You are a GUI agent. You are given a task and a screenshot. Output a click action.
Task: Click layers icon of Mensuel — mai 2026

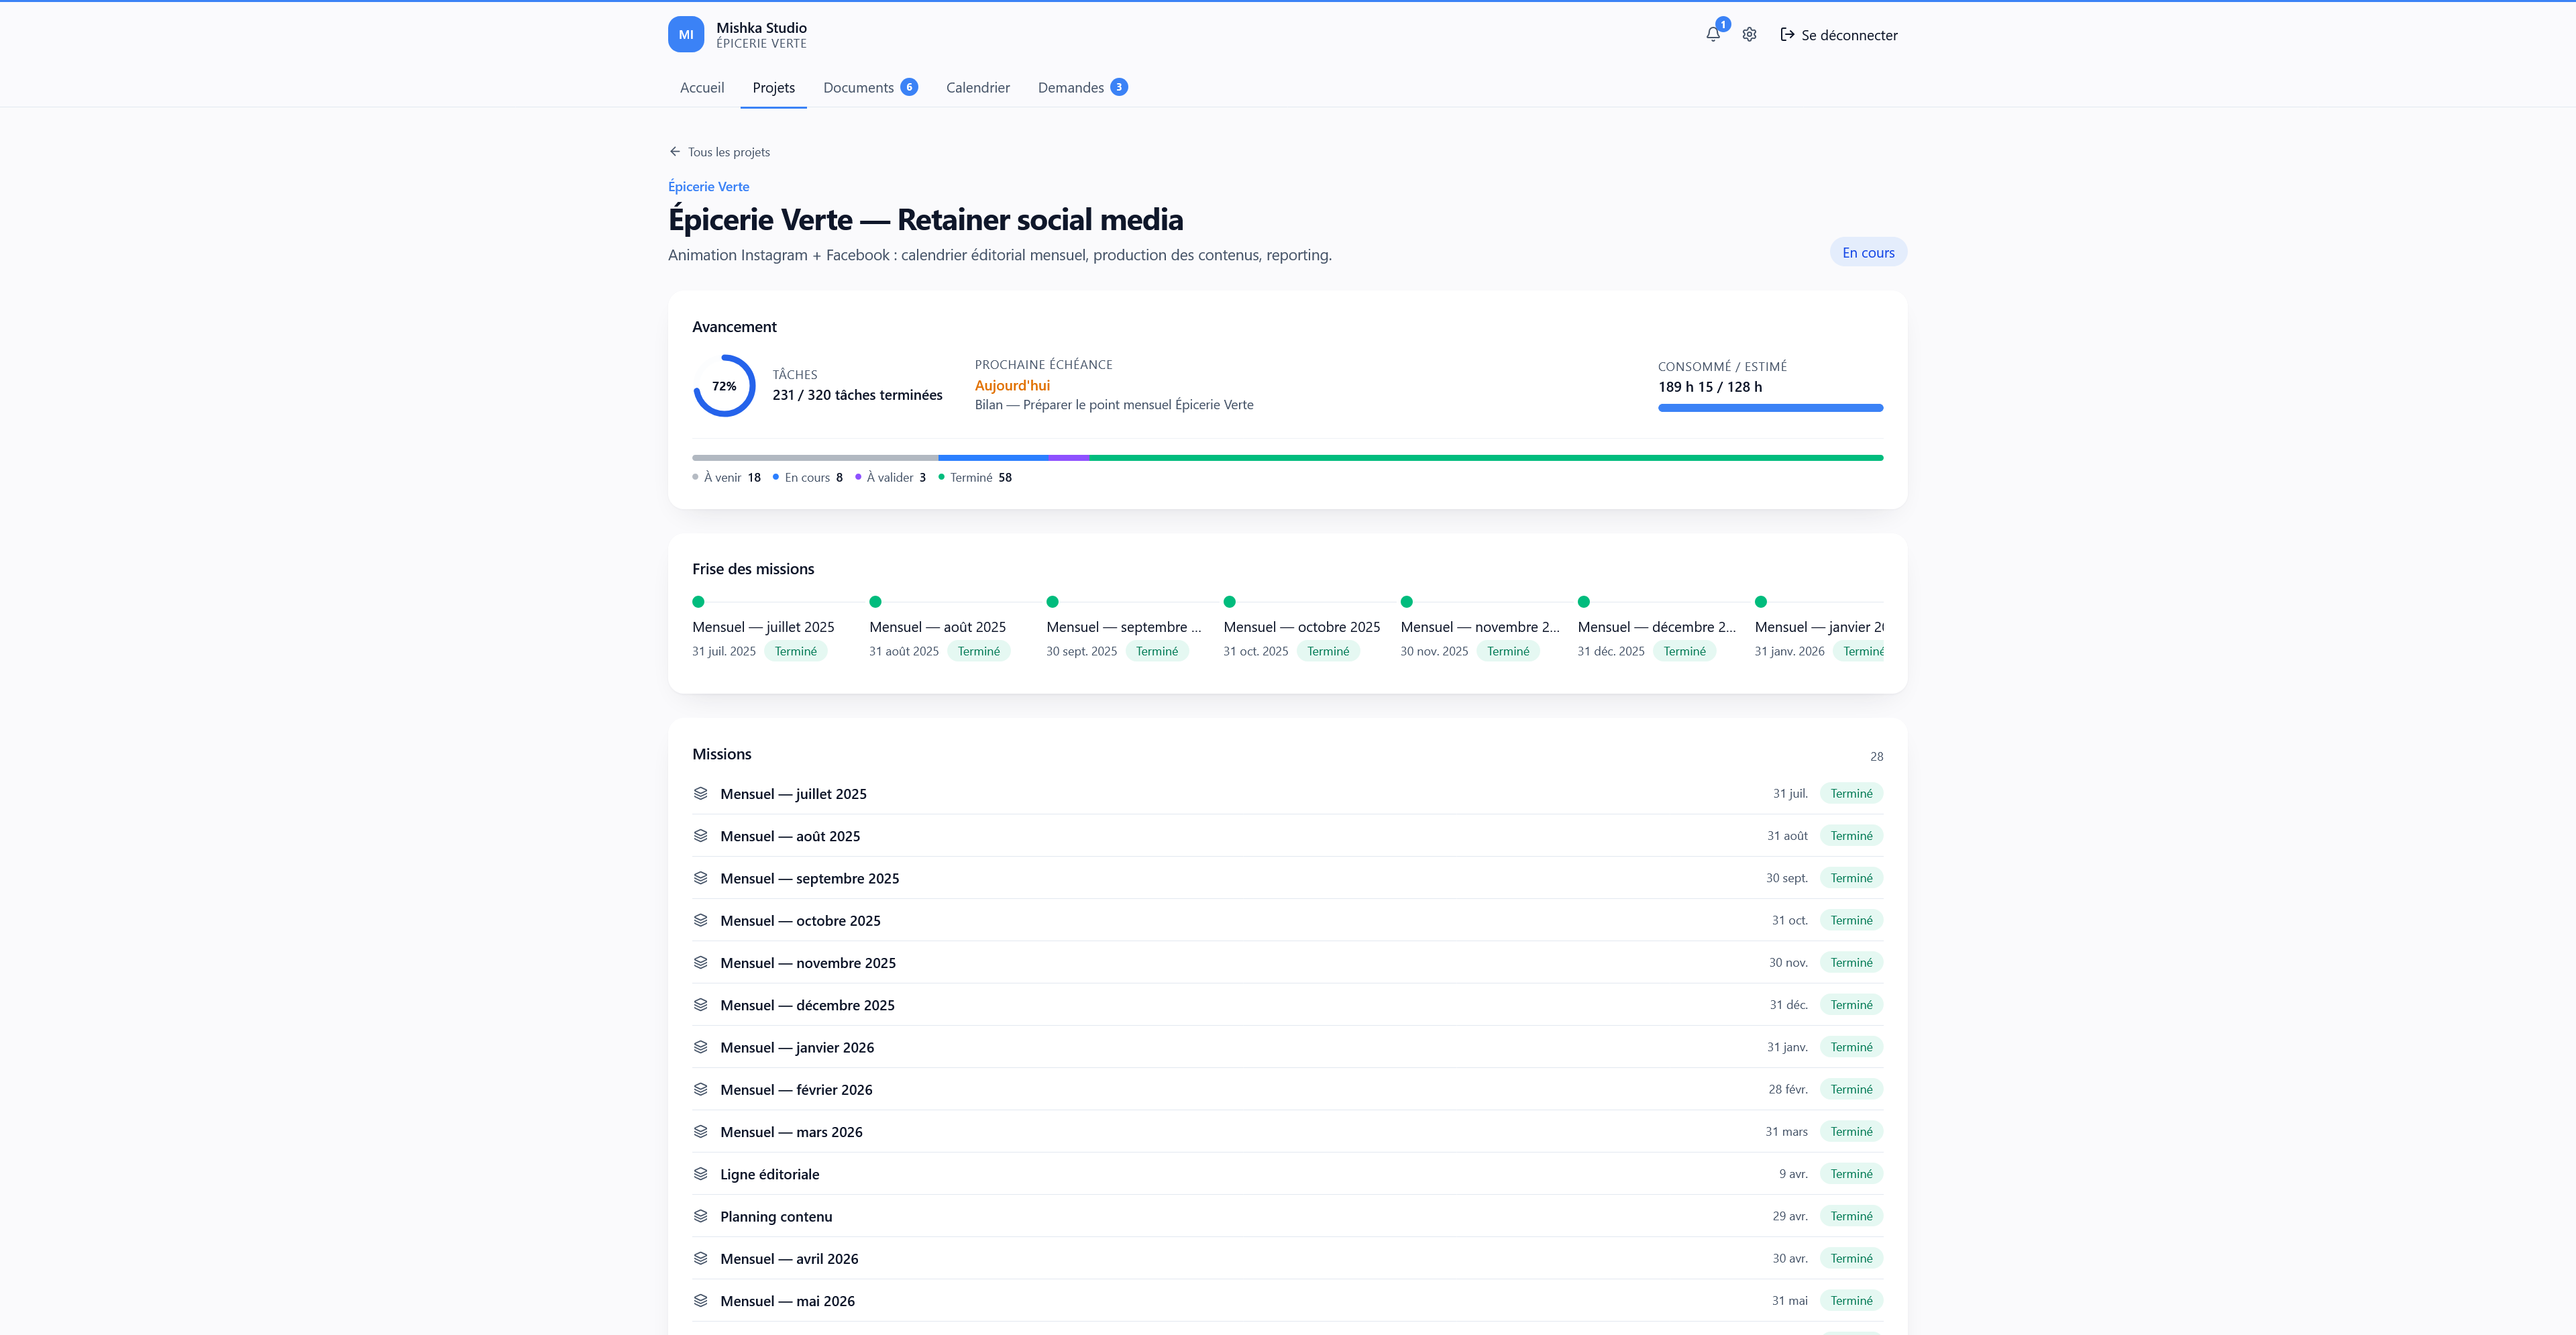click(x=701, y=1300)
